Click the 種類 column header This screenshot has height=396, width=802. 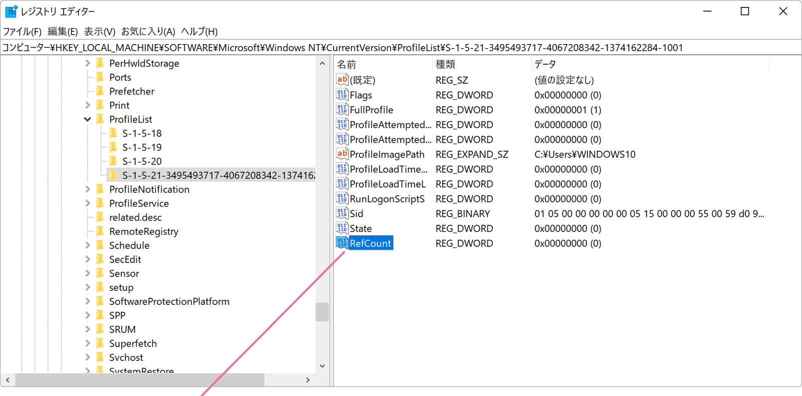point(482,64)
